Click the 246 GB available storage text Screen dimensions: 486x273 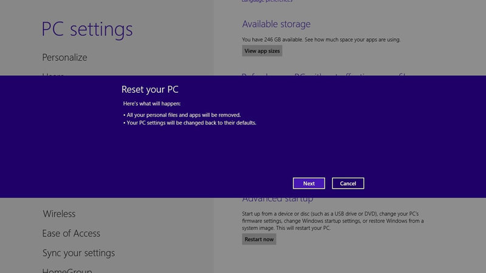tap(321, 39)
